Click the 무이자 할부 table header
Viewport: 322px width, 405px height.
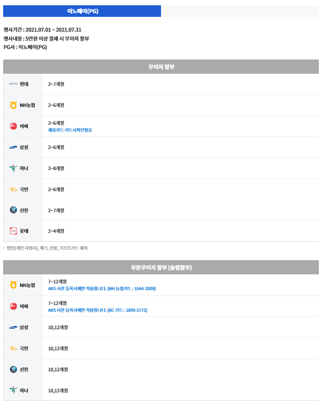pos(161,67)
